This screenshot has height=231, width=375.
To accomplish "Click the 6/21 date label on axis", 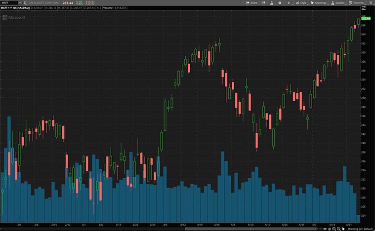I will point(349,225).
